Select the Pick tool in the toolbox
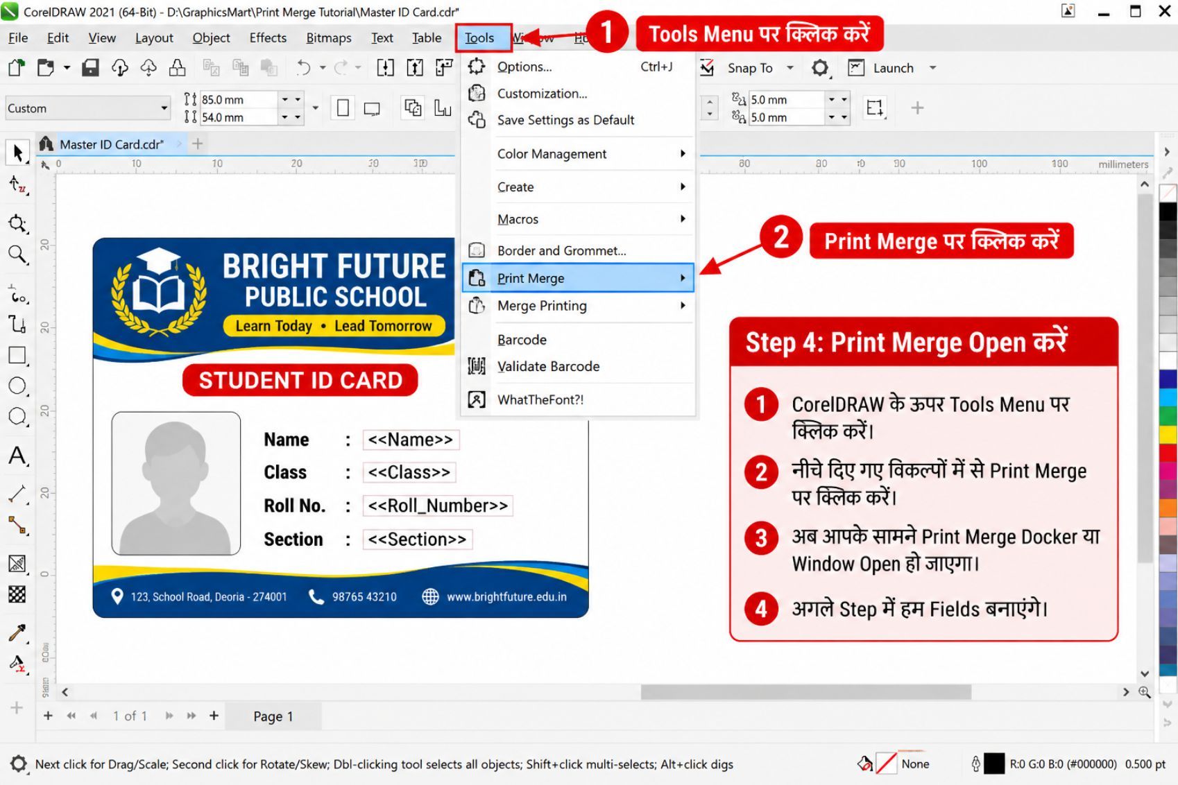 tap(17, 153)
